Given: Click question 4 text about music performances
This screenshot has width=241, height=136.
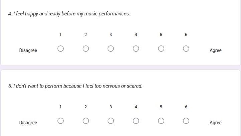Looking at the screenshot, I should click(69, 14).
